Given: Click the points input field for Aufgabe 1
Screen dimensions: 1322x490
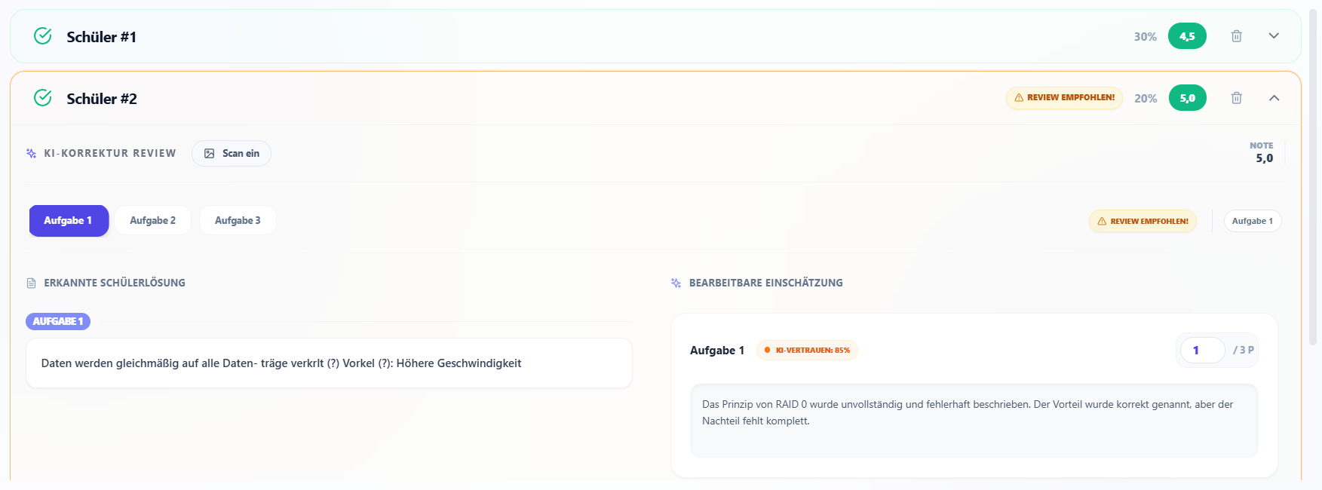Looking at the screenshot, I should pyautogui.click(x=1202, y=351).
